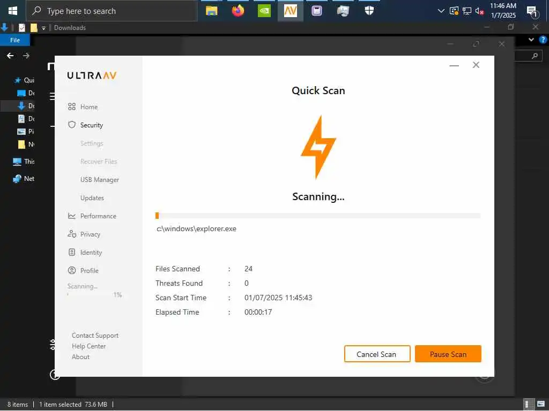
Task: Click Explorer search magnifier icon
Action: (535, 56)
